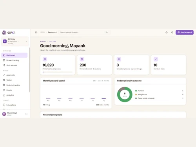Click the brands in stock check icon
Viewport: 196px width, 147px height.
[x=156, y=59]
